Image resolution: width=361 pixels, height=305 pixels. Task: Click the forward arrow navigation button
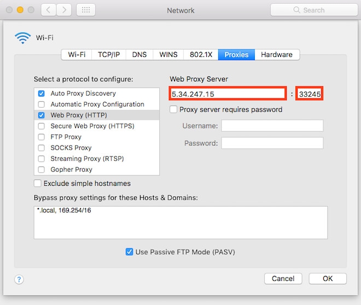[x=64, y=10]
